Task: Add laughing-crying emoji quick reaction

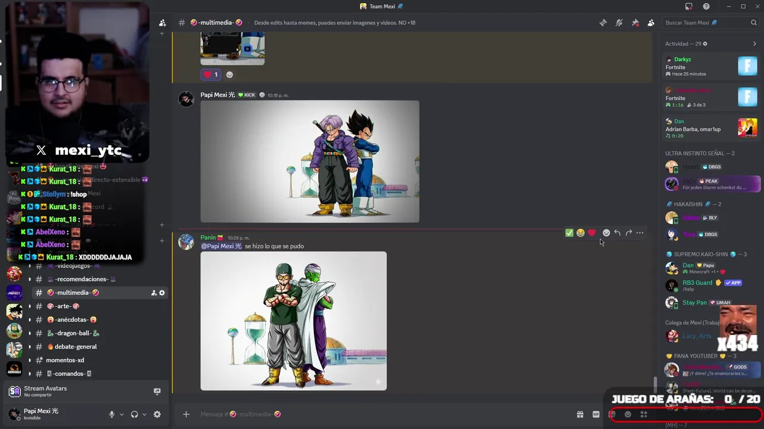Action: click(x=580, y=233)
